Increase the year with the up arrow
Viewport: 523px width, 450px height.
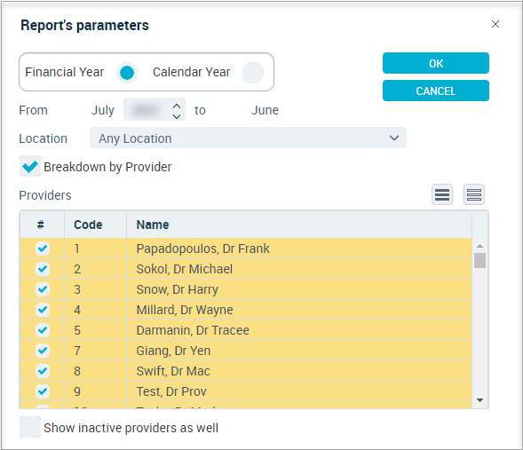click(177, 106)
